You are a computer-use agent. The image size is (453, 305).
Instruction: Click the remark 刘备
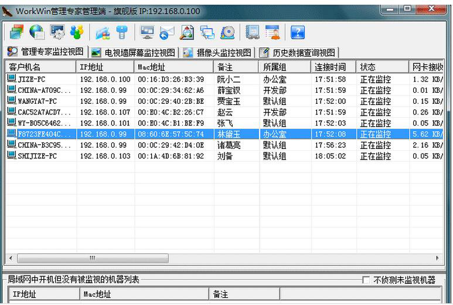(x=225, y=156)
